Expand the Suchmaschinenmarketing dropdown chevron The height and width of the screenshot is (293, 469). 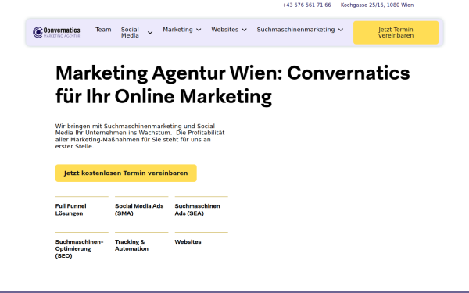[341, 30]
